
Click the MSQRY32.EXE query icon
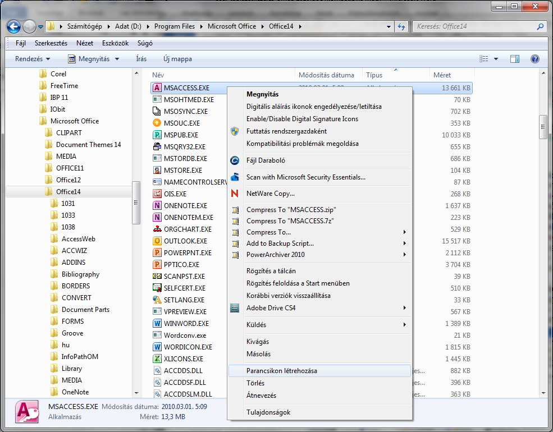(157, 146)
